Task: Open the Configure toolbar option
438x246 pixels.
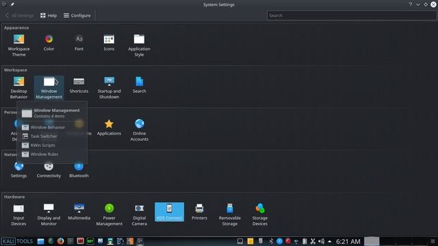Action: [77, 15]
